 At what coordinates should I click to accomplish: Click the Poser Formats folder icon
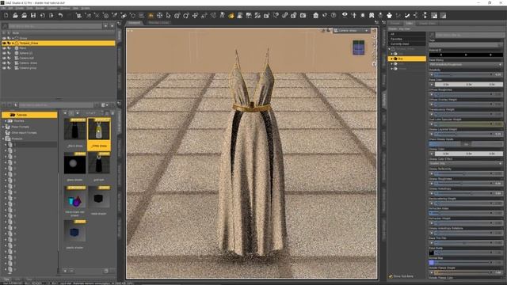click(8, 127)
